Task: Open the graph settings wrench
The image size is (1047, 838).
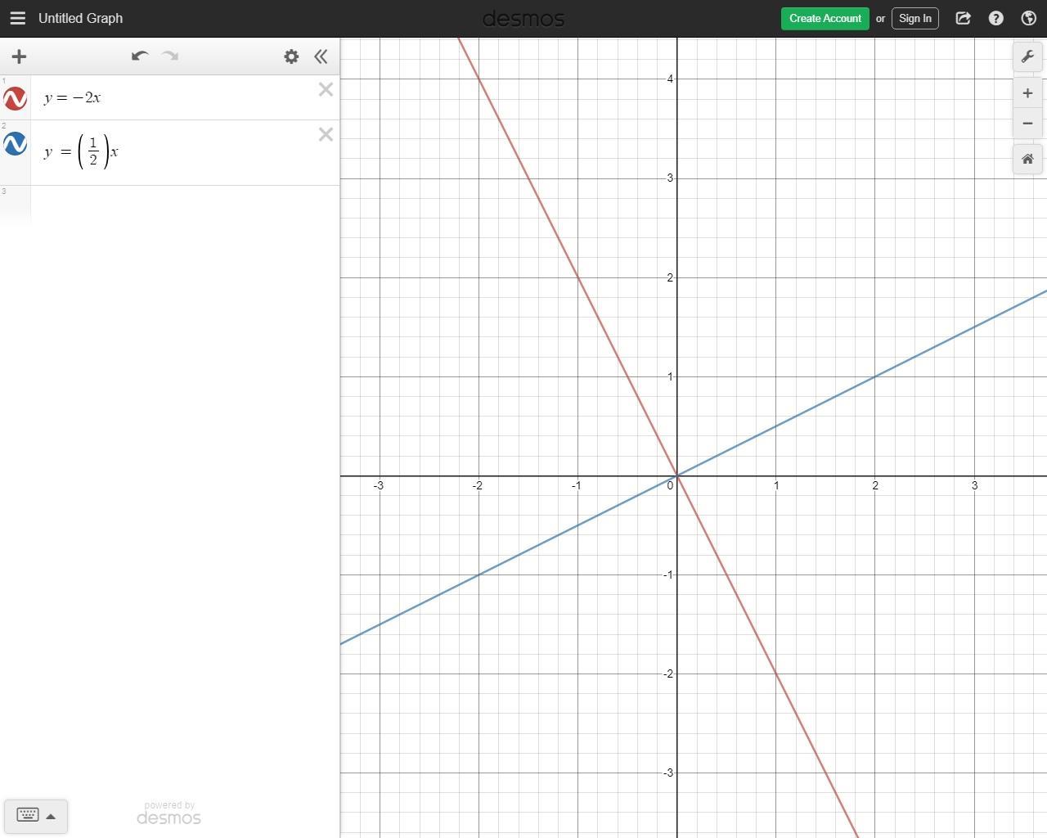Action: click(1027, 56)
